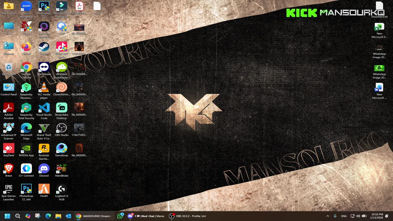This screenshot has height=221, width=393.
Task: Open WhatsApp from the taskbar
Action: click(120, 216)
